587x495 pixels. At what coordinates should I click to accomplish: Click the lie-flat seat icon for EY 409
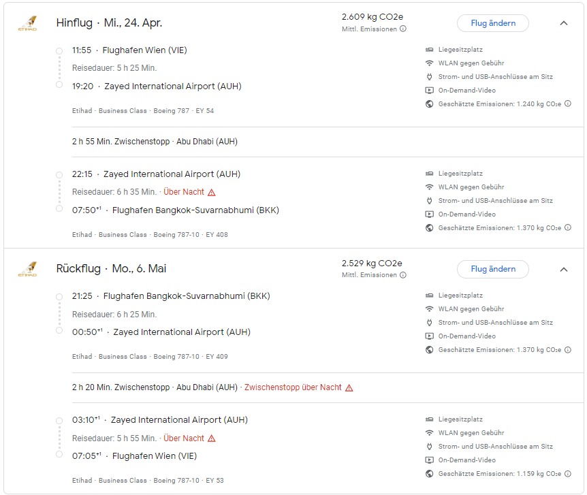point(429,296)
